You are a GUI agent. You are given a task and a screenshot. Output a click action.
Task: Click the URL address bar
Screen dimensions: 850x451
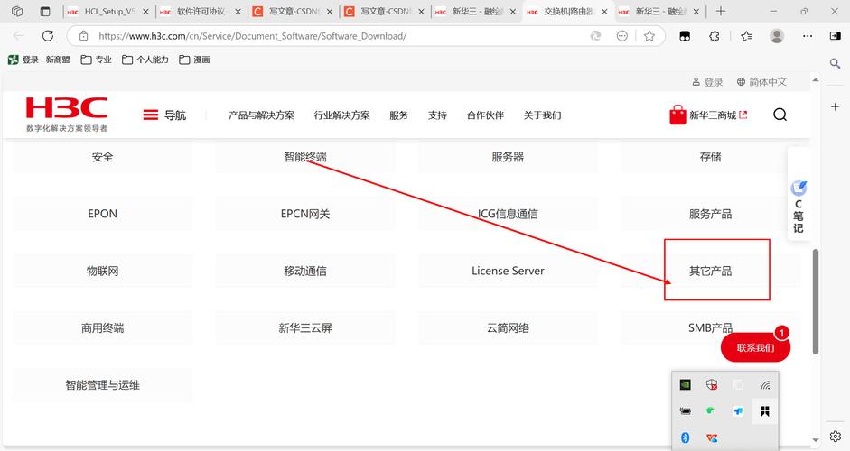(x=334, y=36)
